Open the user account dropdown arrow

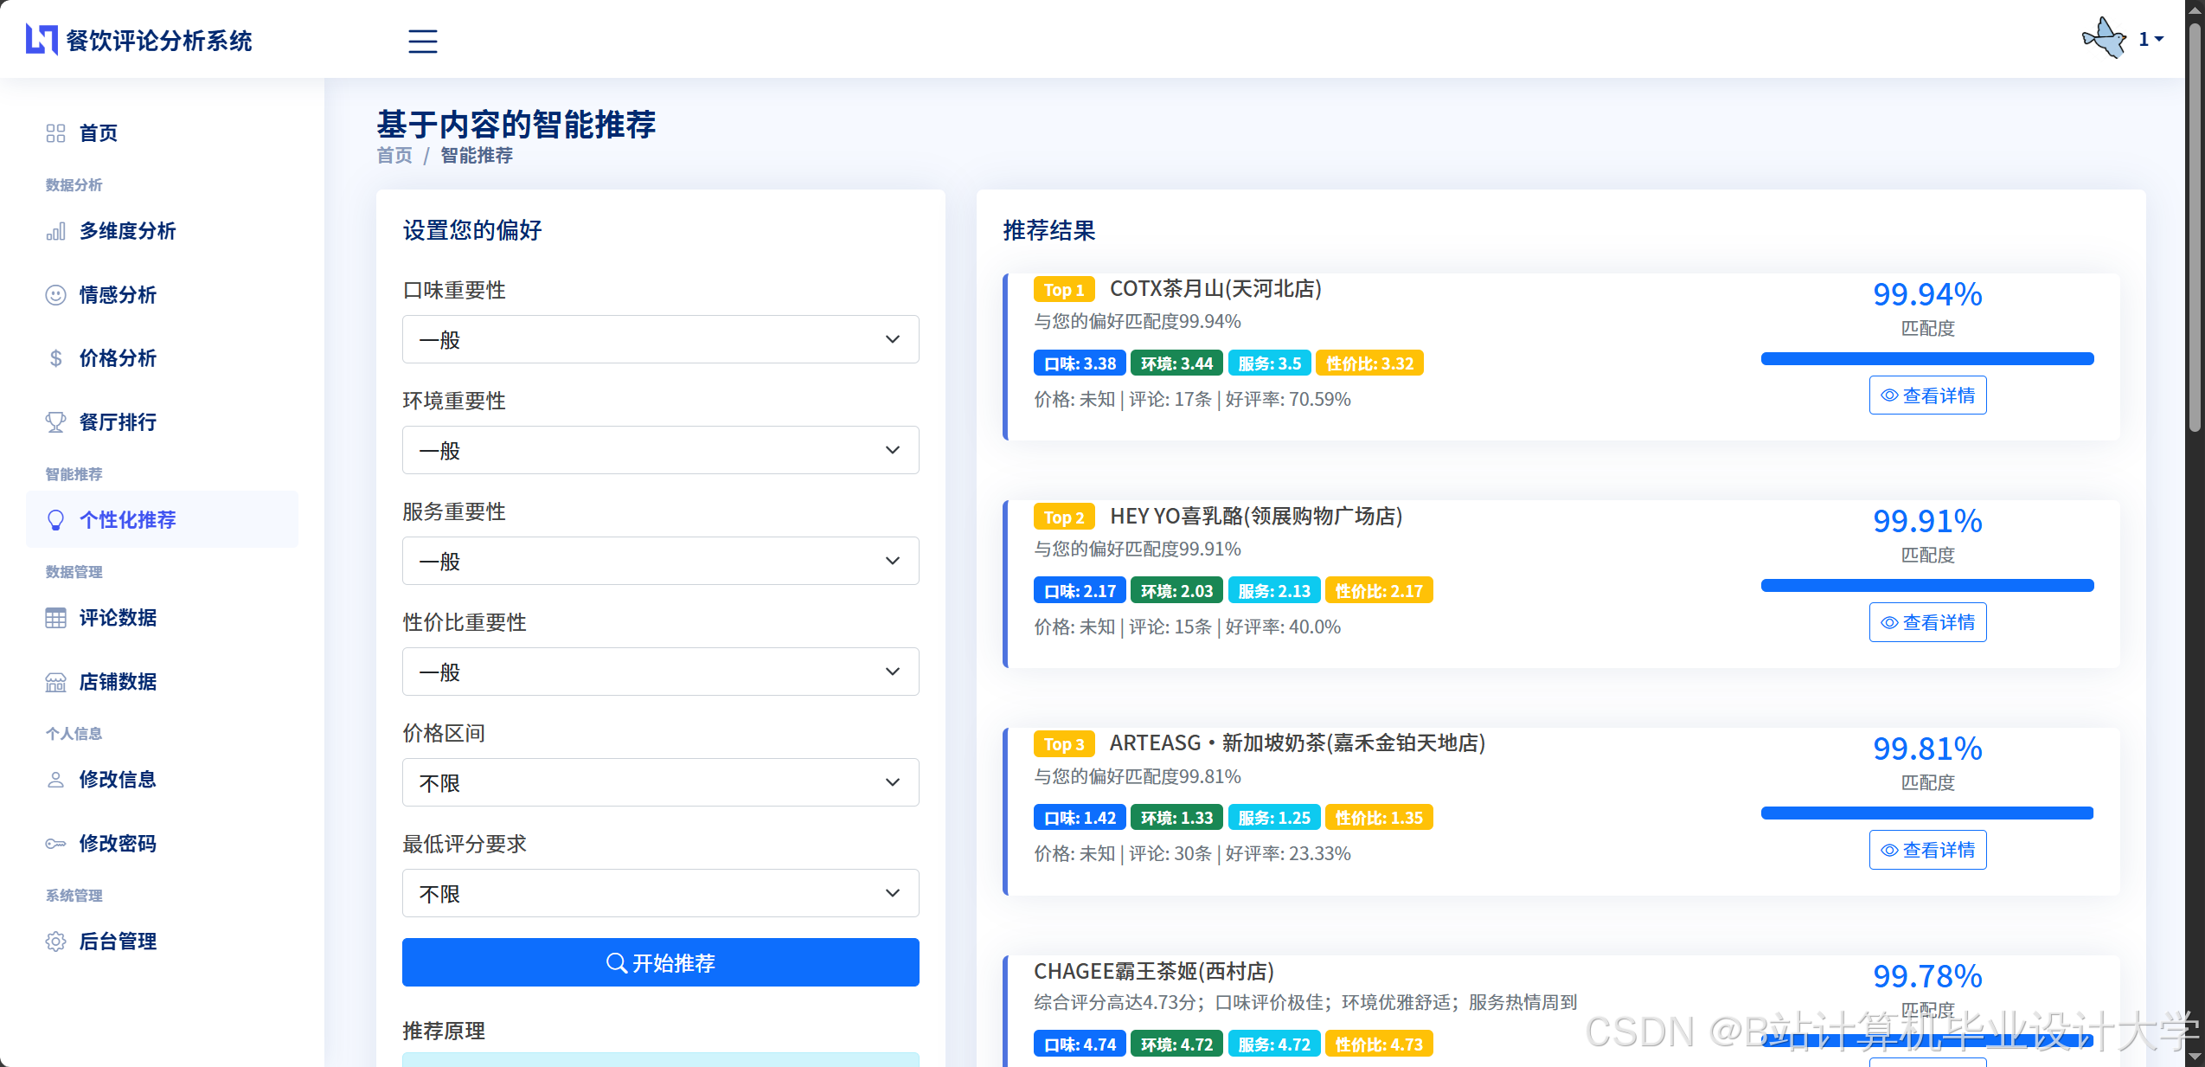2159,39
